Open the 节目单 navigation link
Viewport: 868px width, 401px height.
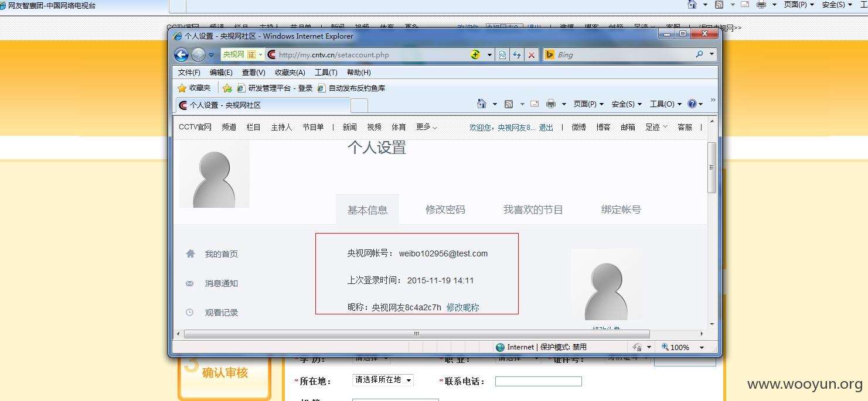[313, 127]
